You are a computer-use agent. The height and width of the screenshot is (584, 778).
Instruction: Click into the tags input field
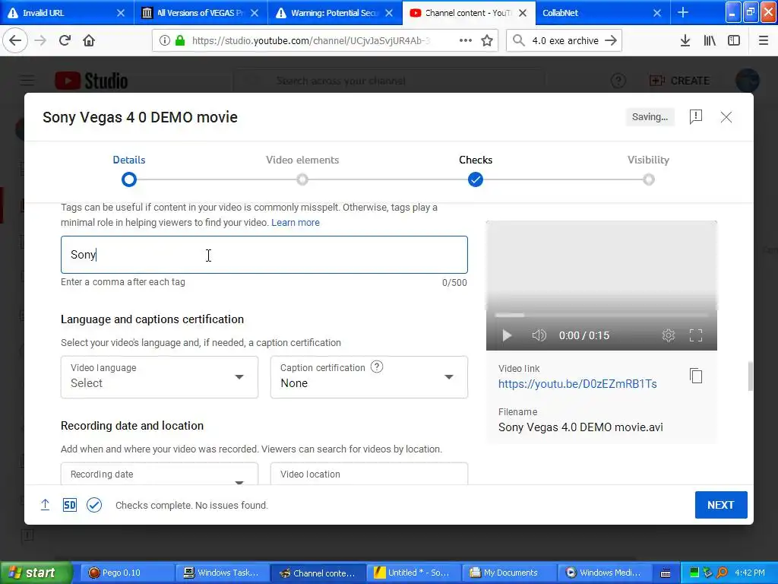(x=264, y=255)
